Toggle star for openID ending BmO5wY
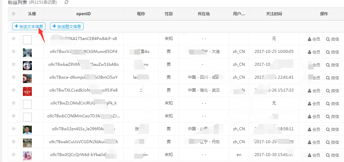 click(x=14, y=77)
